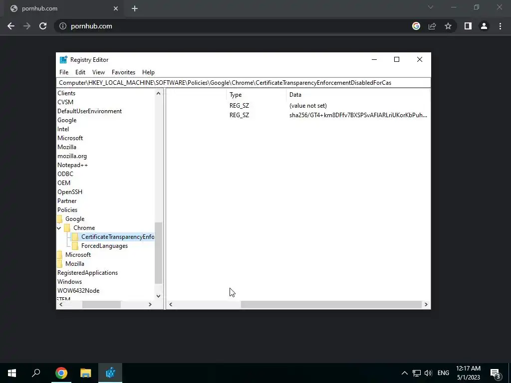Click the ForcedLanguages folder icon
The image size is (511, 383).
[x=75, y=246]
